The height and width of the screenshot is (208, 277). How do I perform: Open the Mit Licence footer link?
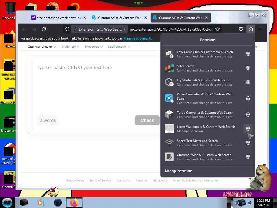pyautogui.click(x=160, y=180)
